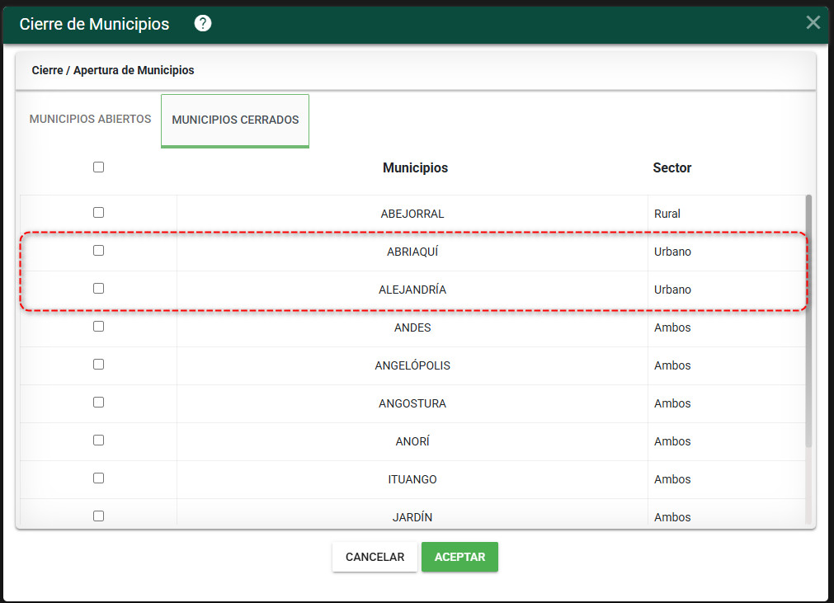Select the ANORÍ checkbox

point(98,440)
